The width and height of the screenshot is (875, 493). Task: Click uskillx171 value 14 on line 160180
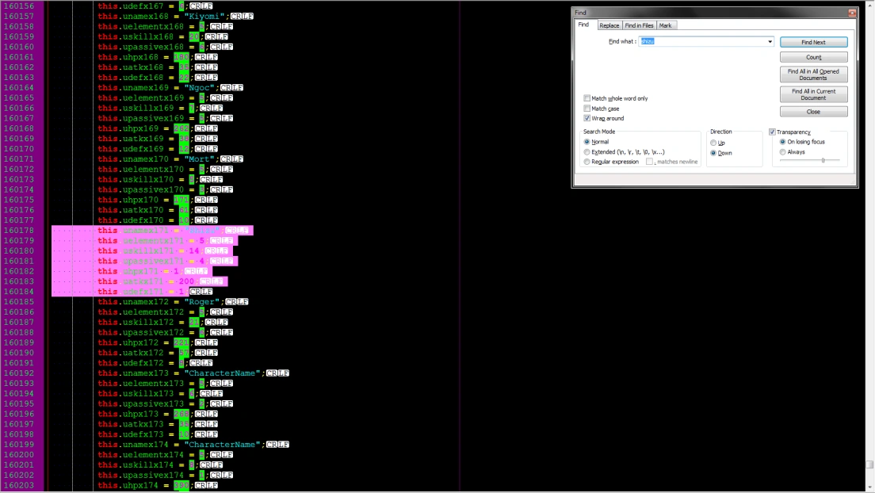click(194, 251)
